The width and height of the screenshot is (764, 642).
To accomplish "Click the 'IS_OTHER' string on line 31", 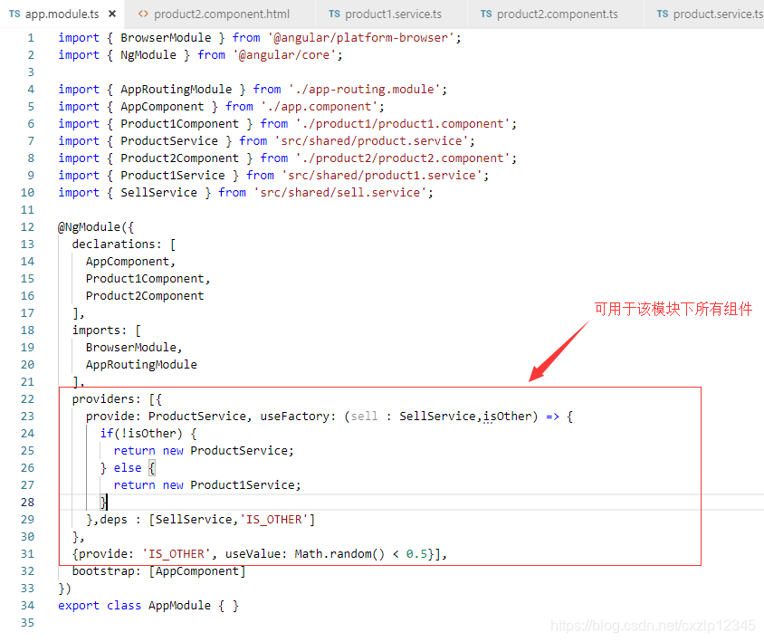I will point(176,554).
